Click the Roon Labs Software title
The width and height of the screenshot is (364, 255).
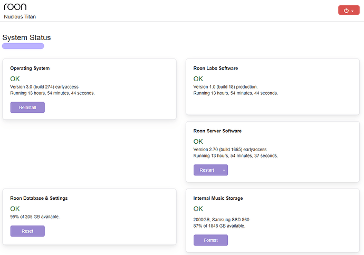click(216, 68)
